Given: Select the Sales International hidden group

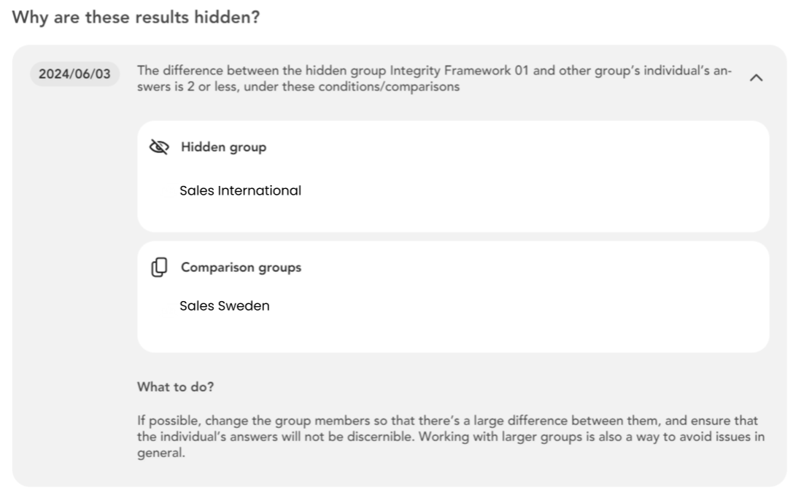Looking at the screenshot, I should pyautogui.click(x=240, y=191).
